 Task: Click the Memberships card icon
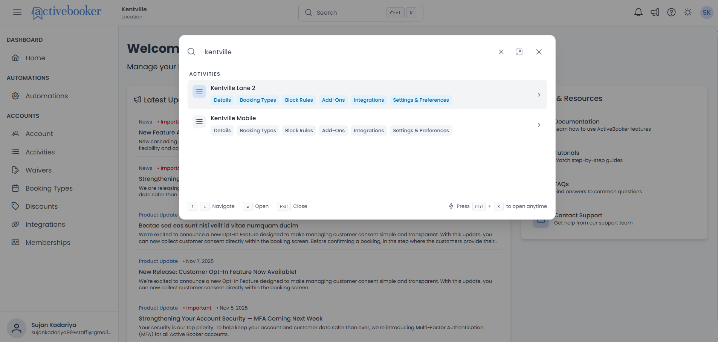[x=15, y=242]
